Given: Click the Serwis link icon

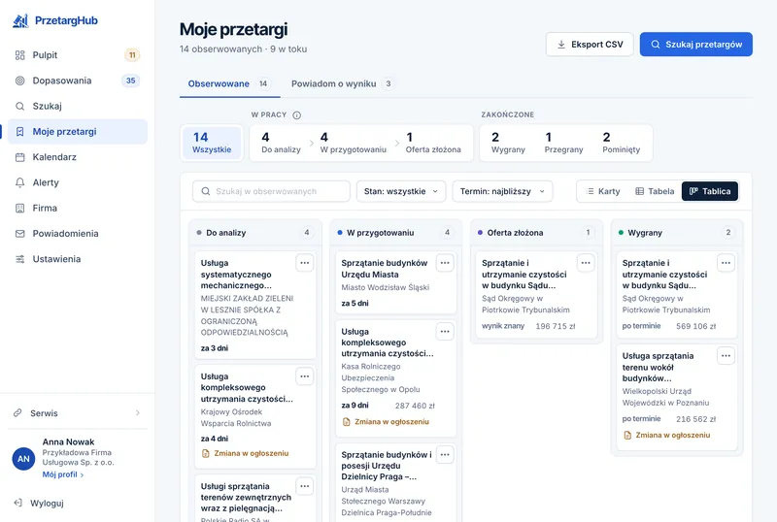Looking at the screenshot, I should [x=17, y=413].
